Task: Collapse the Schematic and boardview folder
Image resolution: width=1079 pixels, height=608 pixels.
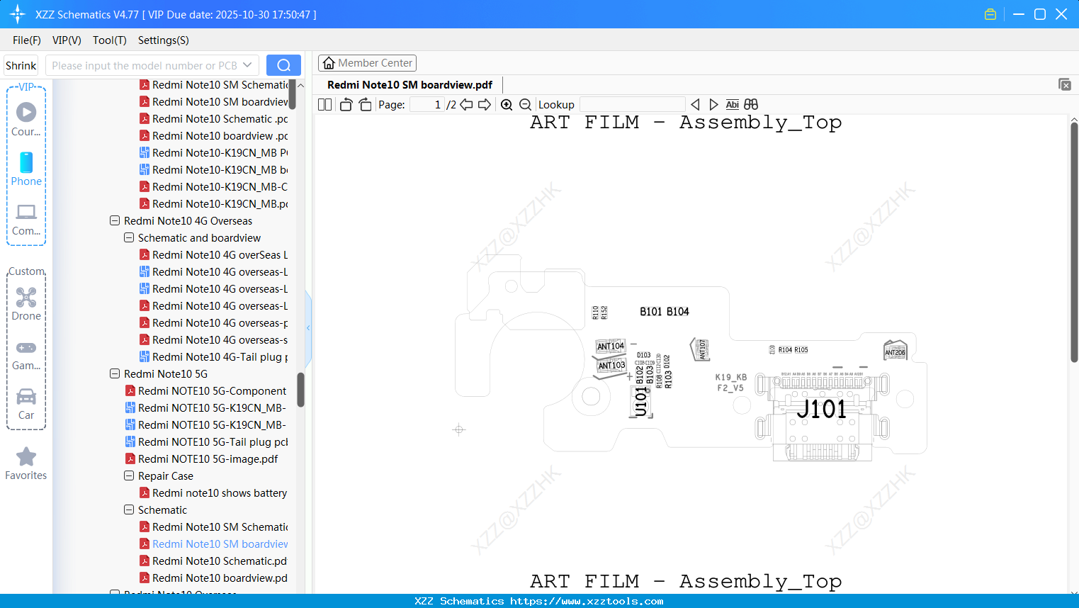Action: [129, 238]
